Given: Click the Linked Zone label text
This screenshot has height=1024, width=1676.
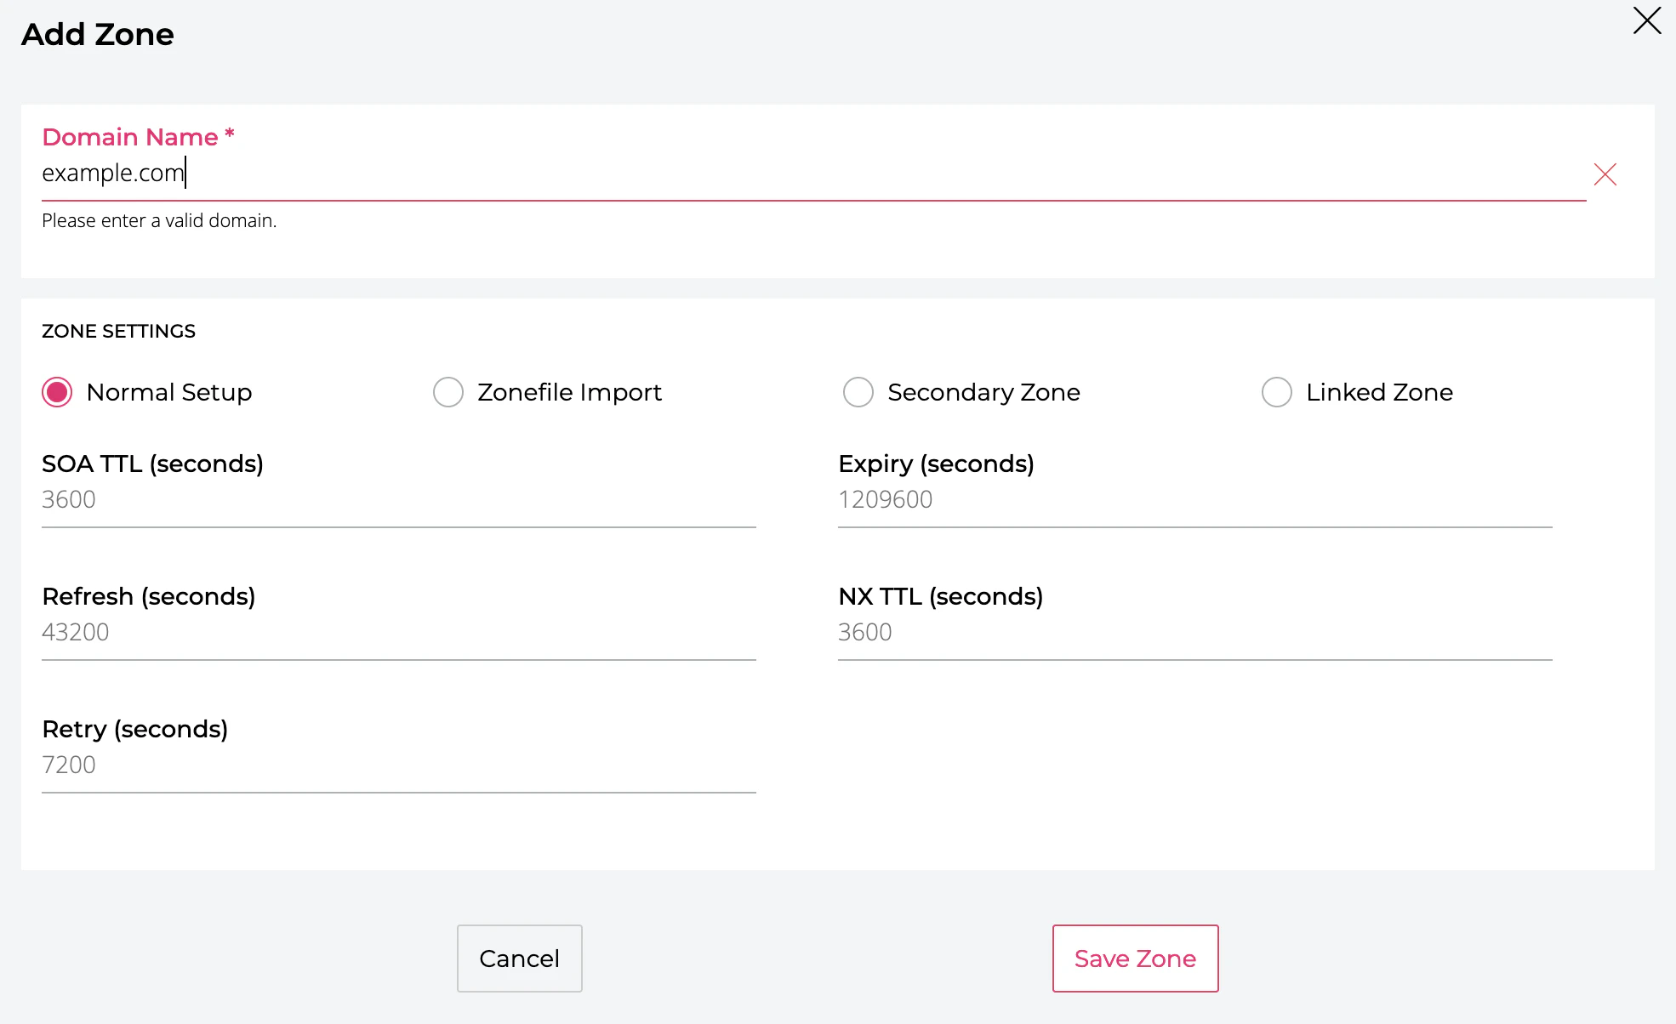Looking at the screenshot, I should (1379, 392).
